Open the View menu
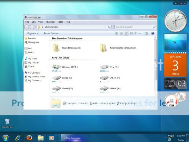The height and width of the screenshot is (142, 189). 40,22
